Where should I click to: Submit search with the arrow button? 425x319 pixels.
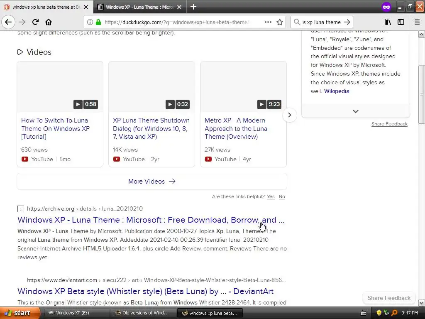347,22
